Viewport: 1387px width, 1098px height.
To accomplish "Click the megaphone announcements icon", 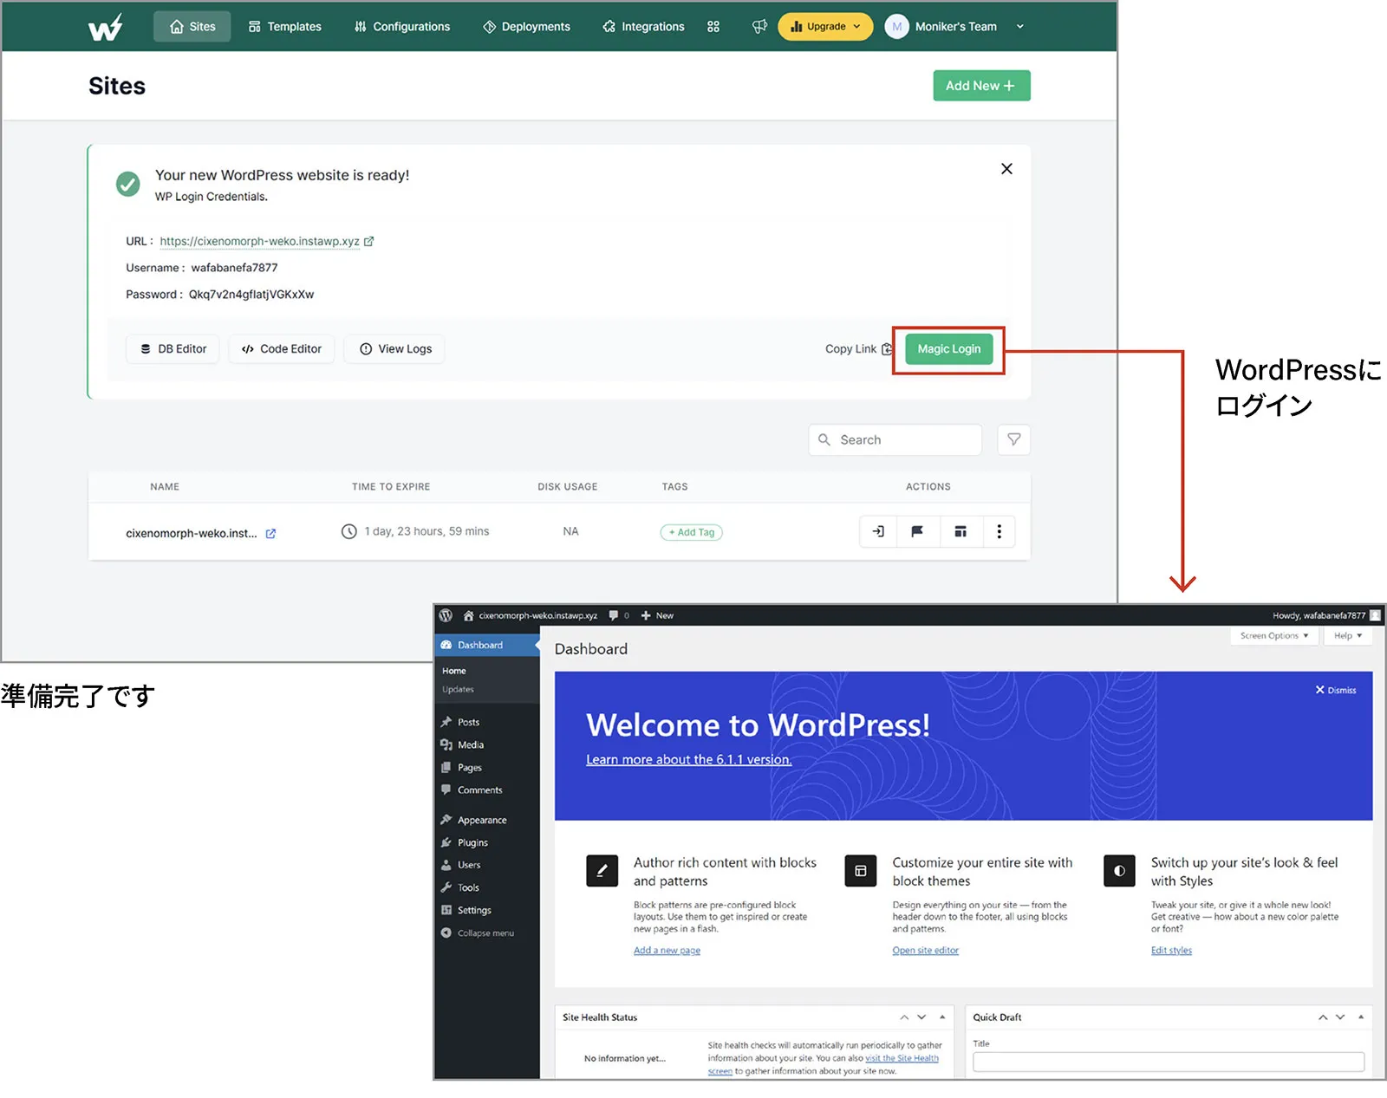I will (x=759, y=27).
